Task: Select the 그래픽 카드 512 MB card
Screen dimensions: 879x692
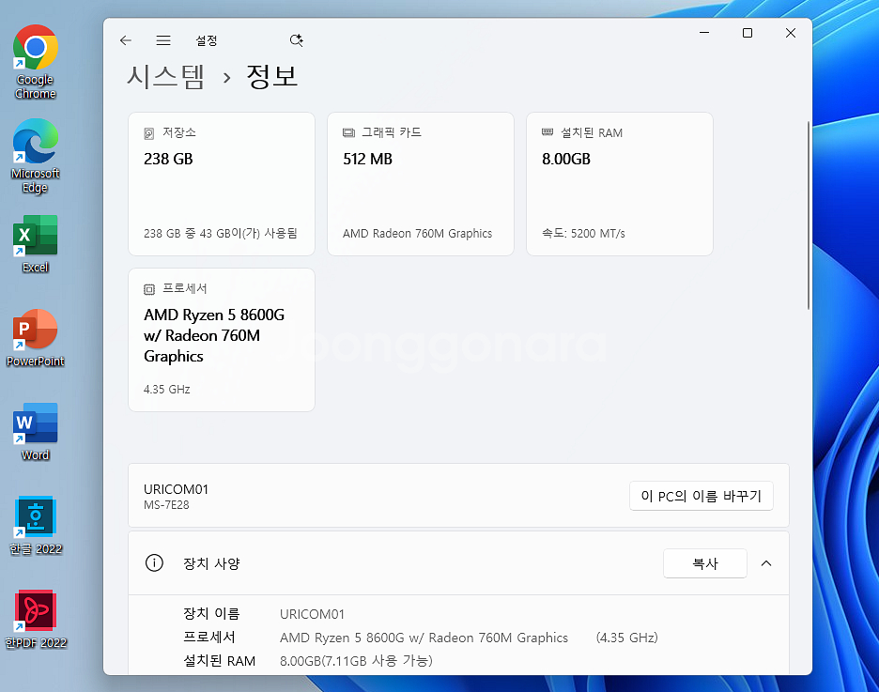Action: pyautogui.click(x=421, y=184)
